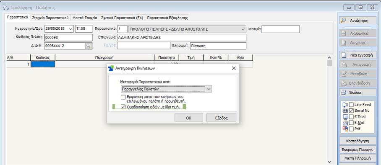
Task: Click the Αξία column header
Action: coord(240,58)
